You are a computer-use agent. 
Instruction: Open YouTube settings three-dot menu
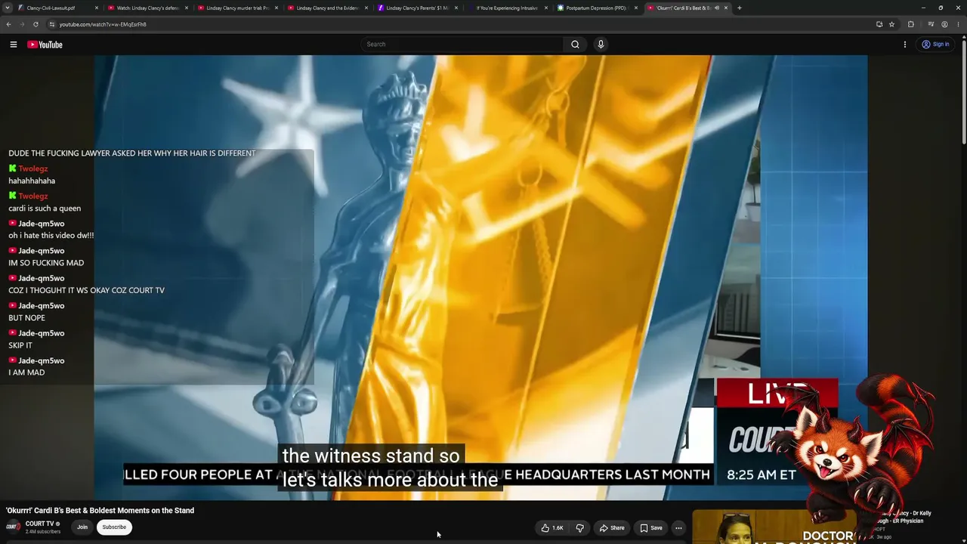(905, 45)
